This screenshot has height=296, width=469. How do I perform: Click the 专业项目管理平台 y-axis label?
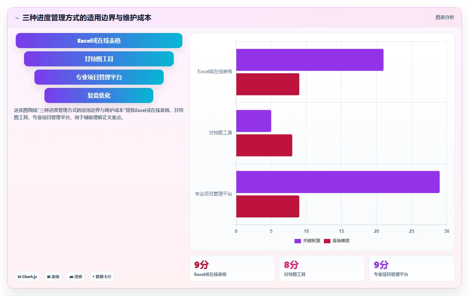point(214,194)
